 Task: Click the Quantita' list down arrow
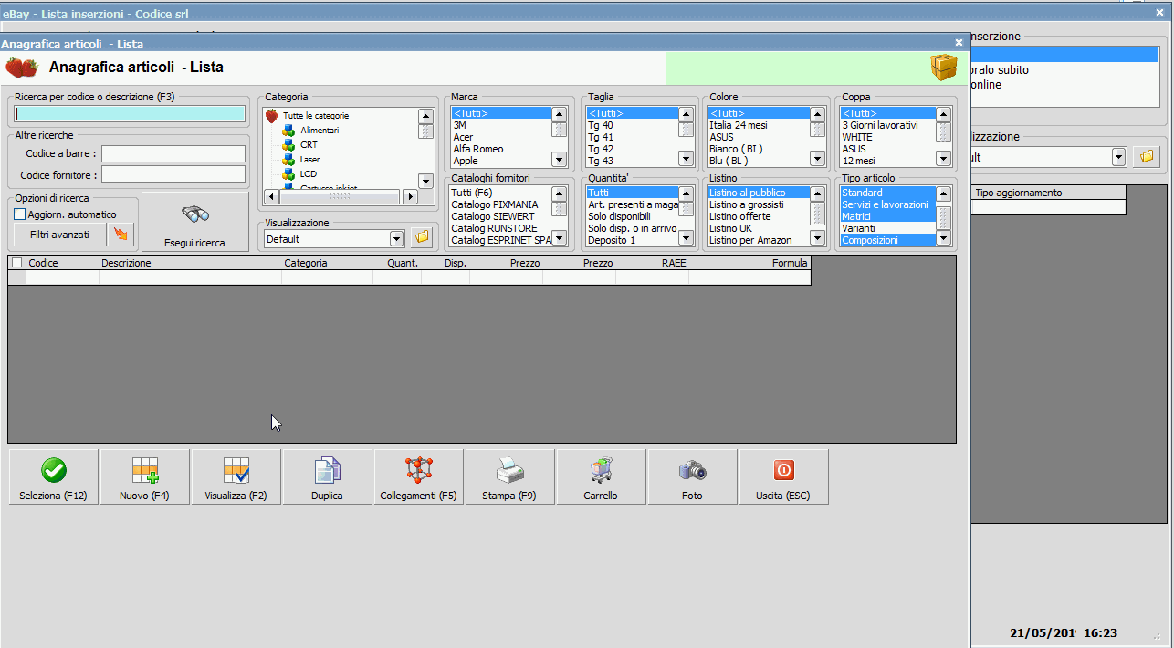(x=686, y=238)
